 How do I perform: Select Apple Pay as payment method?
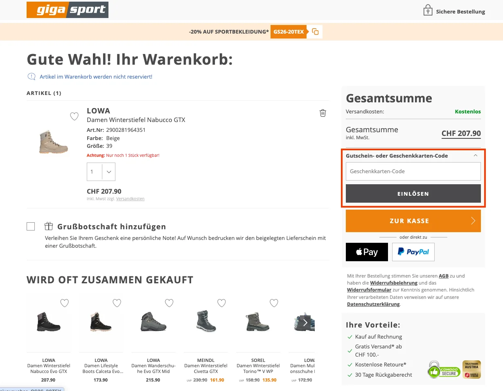pos(366,252)
